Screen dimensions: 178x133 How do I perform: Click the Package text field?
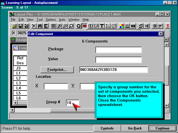click(x=118, y=50)
